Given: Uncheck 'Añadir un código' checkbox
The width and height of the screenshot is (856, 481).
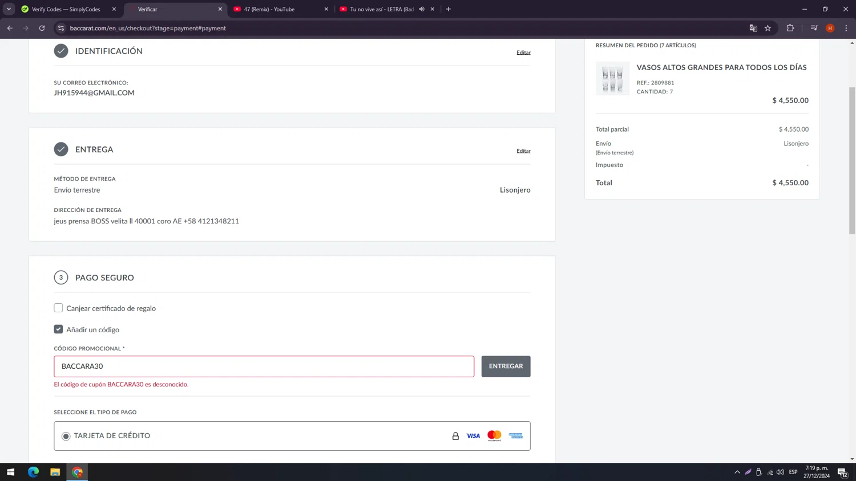Looking at the screenshot, I should pyautogui.click(x=58, y=329).
